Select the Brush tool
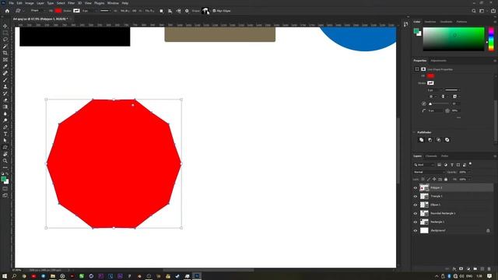The image size is (498, 280). pyautogui.click(x=5, y=80)
